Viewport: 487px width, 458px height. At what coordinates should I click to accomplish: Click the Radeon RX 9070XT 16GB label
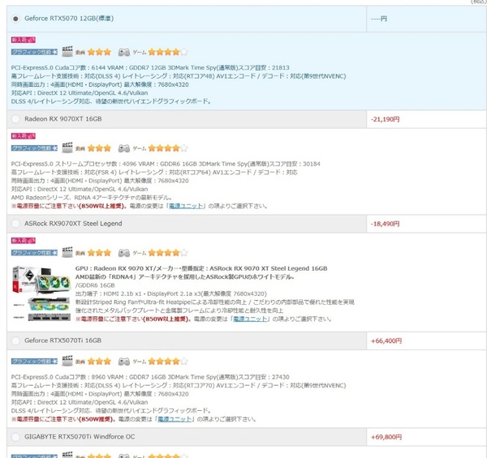(63, 119)
